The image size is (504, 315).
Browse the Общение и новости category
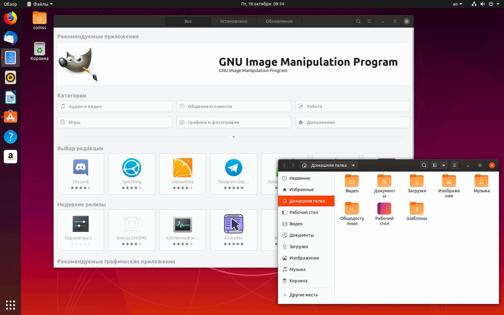(234, 106)
